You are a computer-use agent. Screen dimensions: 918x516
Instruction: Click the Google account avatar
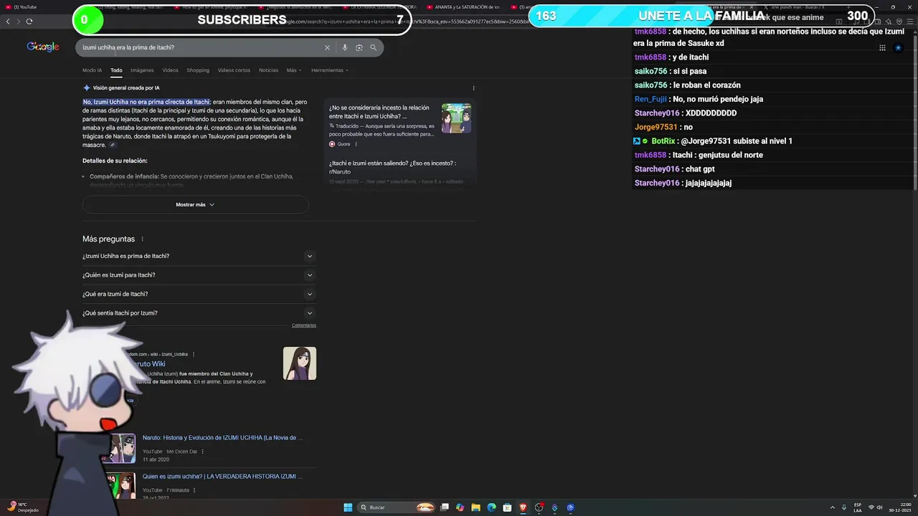[x=898, y=48]
